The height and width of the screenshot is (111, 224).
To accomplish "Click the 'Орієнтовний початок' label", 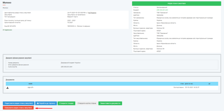I will coord(13,23).
